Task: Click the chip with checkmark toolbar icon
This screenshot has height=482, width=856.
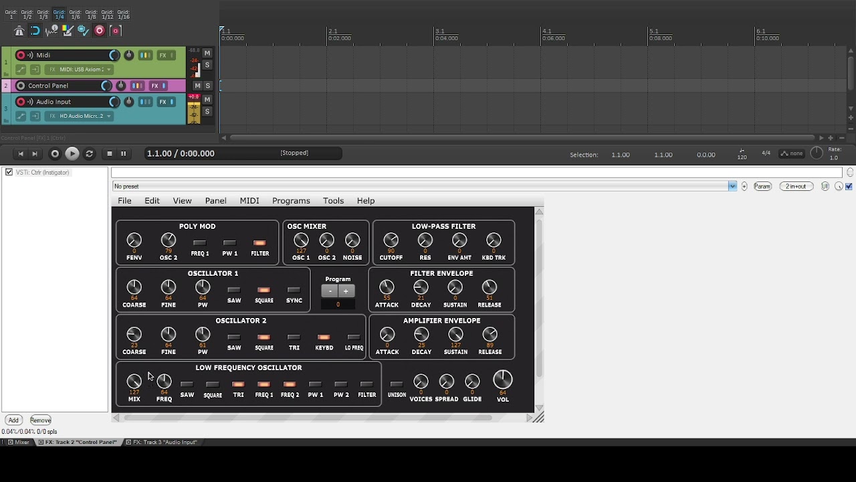Action: [x=83, y=31]
